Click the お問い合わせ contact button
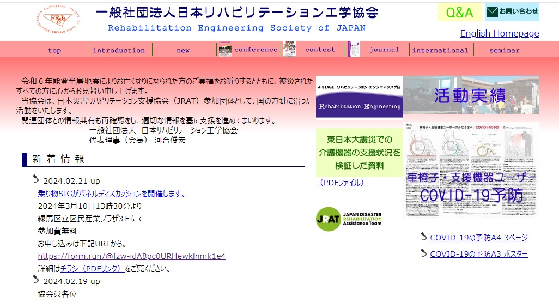The height and width of the screenshot is (302, 559). pyautogui.click(x=512, y=12)
